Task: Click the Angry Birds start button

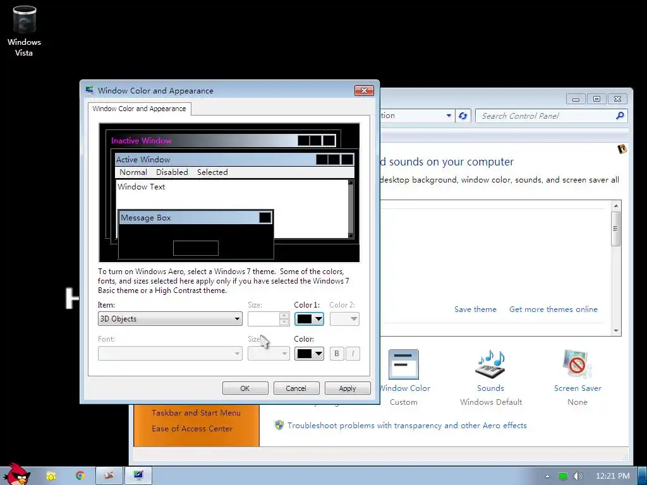Action: (x=17, y=474)
